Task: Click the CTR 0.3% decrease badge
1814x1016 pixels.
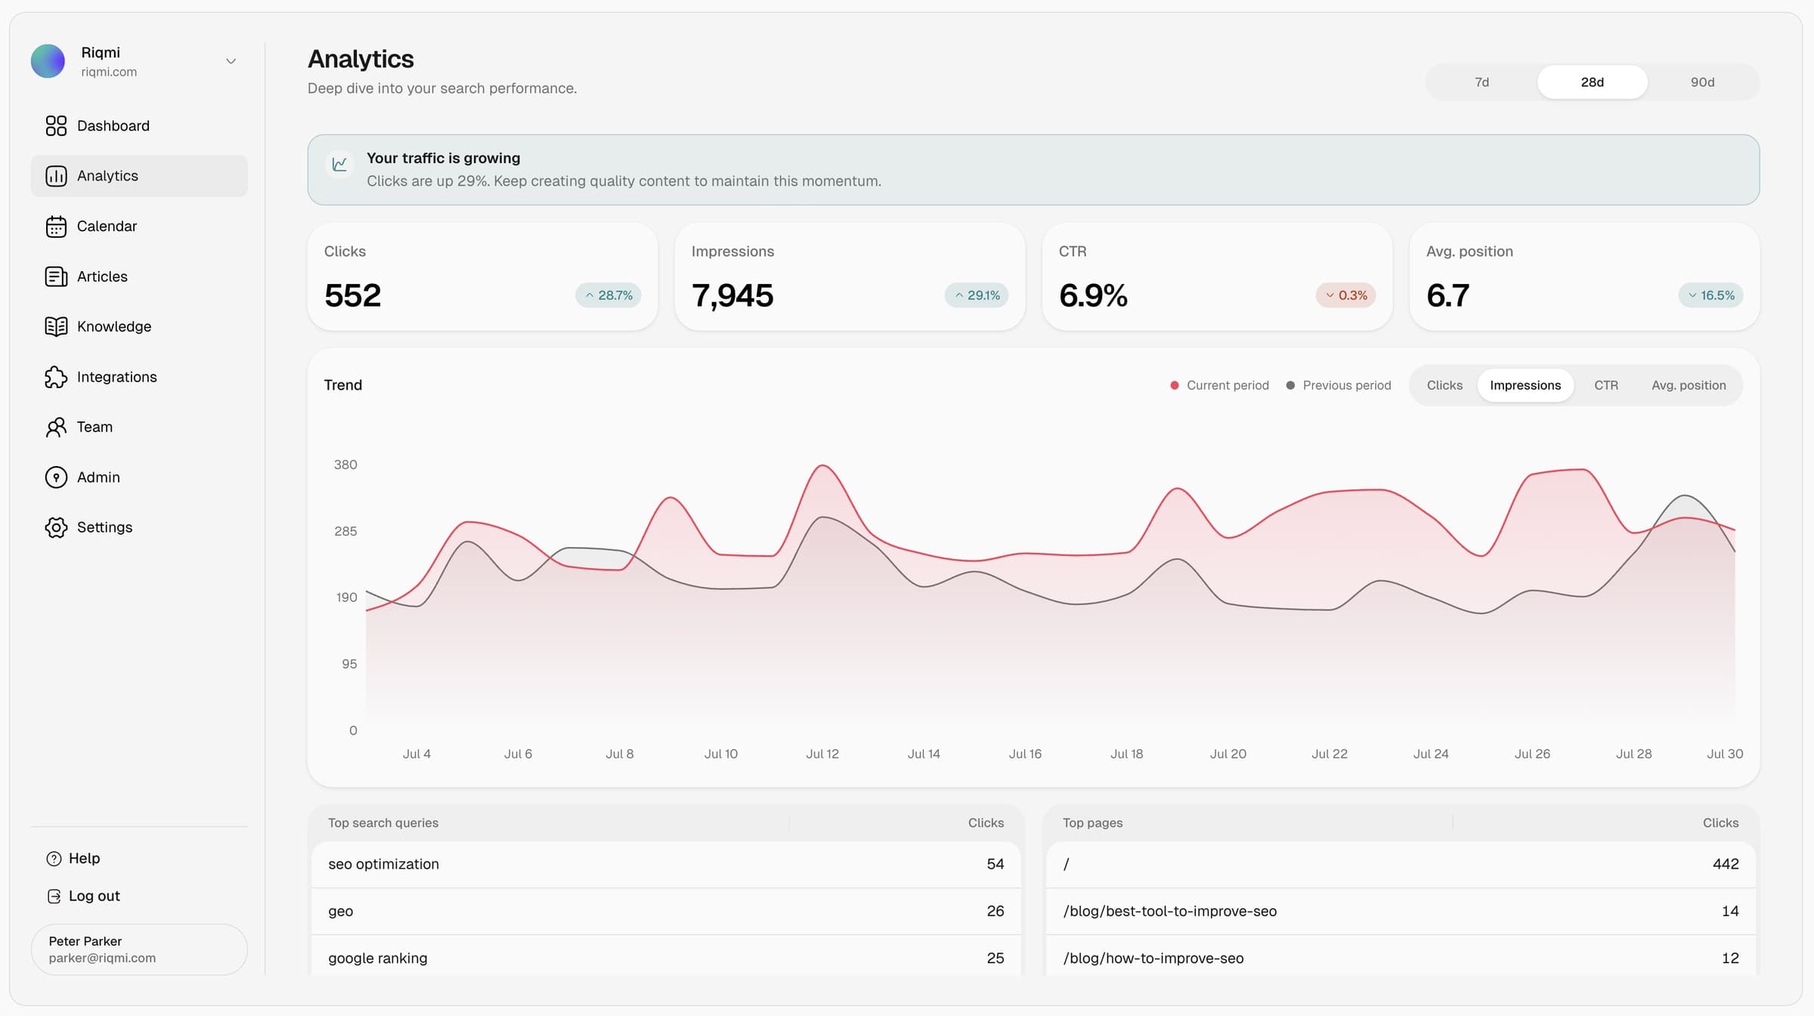Action: (1346, 295)
